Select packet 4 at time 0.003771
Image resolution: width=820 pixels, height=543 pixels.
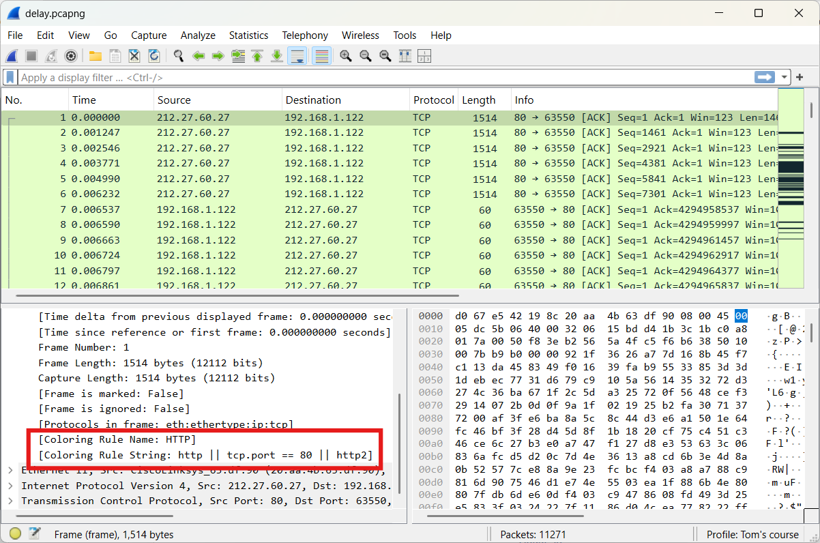point(390,163)
